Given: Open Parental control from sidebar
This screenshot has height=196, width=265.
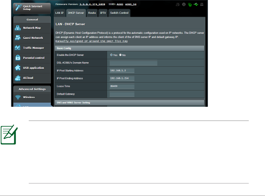Looking at the screenshot, I should pyautogui.click(x=32, y=58).
